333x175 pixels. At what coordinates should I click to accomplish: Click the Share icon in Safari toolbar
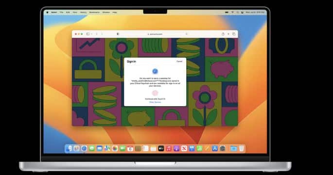tap(223, 34)
